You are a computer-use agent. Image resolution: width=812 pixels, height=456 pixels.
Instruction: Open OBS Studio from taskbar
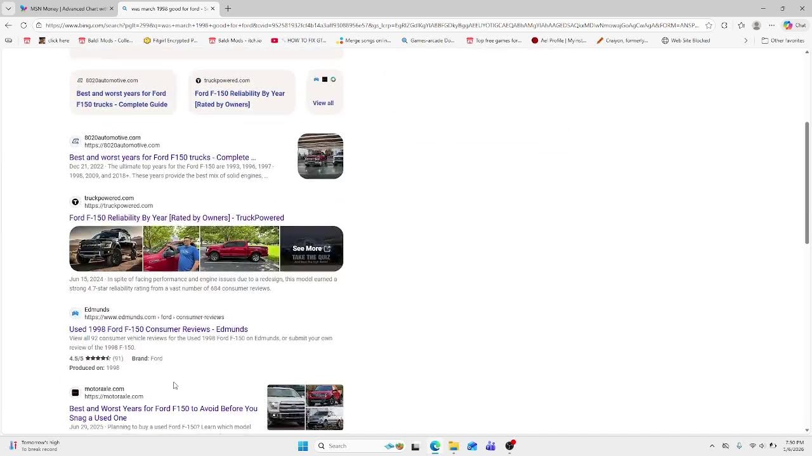509,446
